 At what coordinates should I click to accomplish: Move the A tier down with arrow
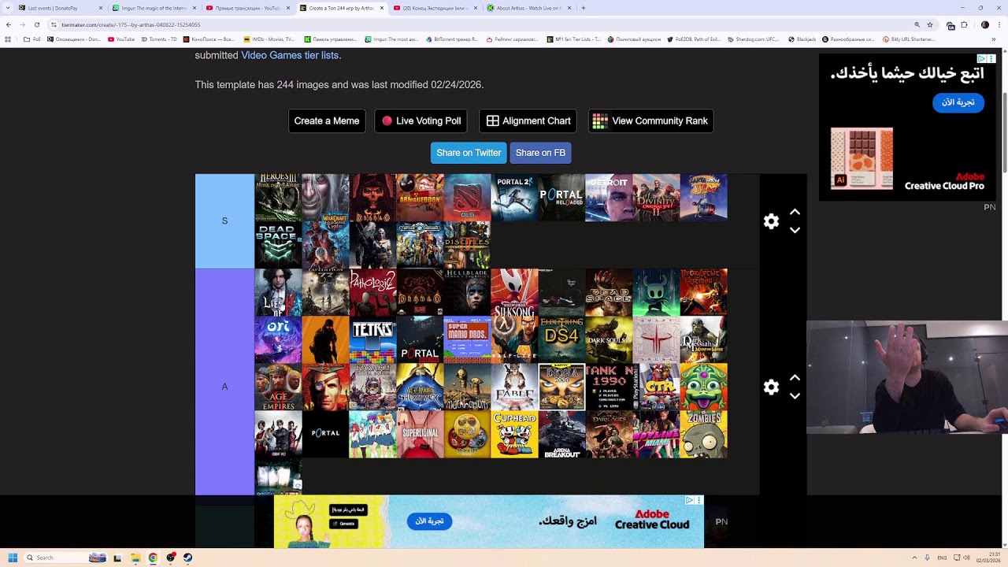pos(795,396)
